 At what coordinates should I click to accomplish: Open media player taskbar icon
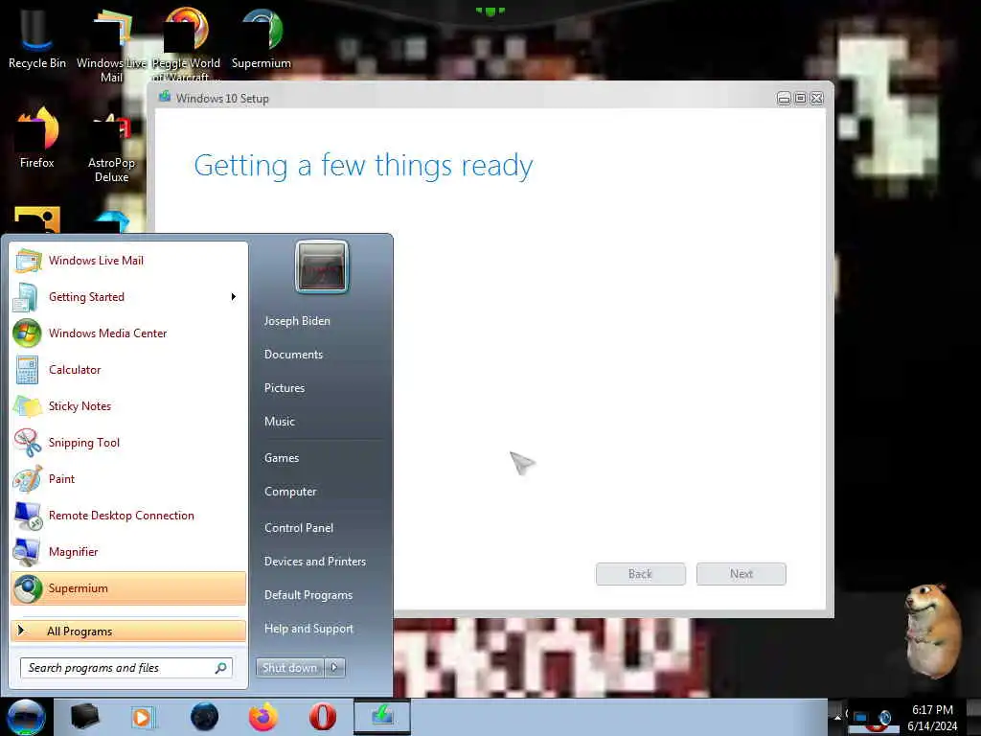(x=142, y=717)
